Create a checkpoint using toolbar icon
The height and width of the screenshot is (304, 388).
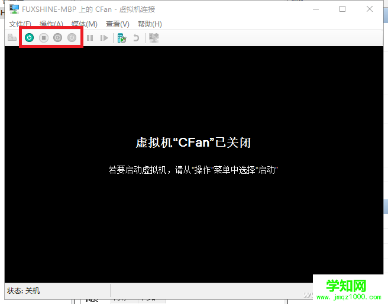[122, 38]
